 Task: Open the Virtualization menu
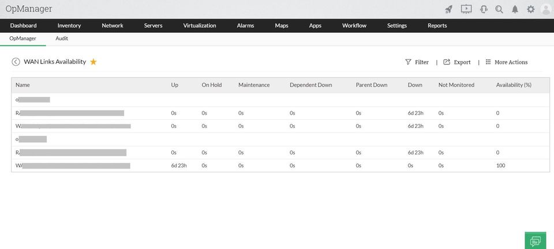[x=200, y=25]
